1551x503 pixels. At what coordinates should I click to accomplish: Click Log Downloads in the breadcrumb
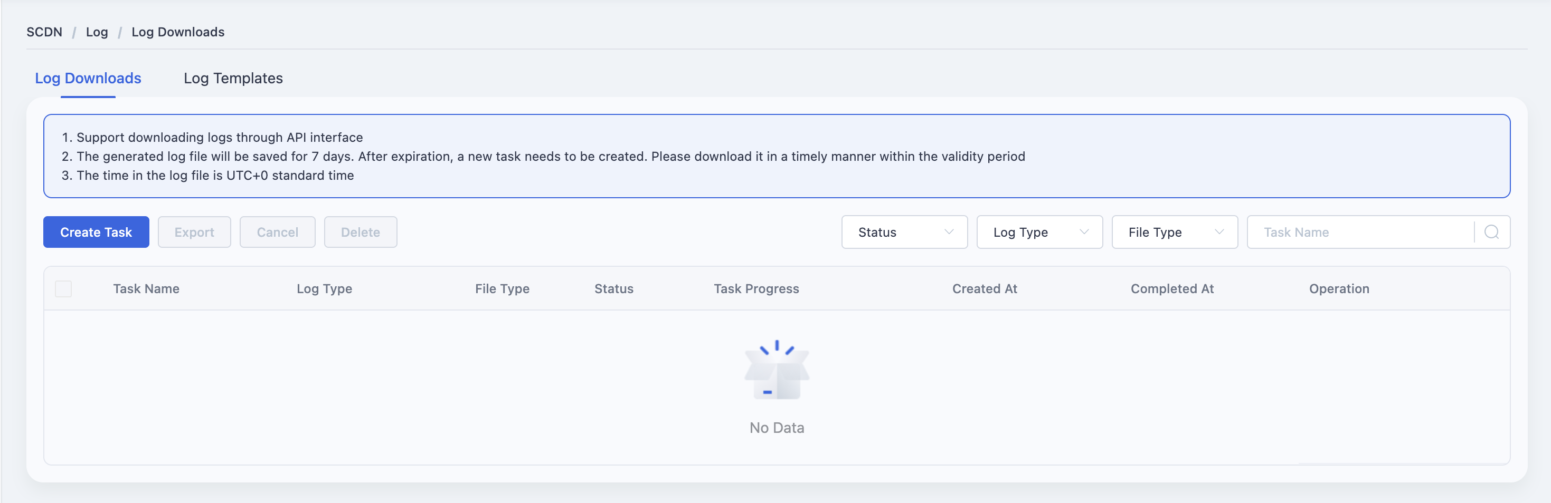[x=177, y=32]
